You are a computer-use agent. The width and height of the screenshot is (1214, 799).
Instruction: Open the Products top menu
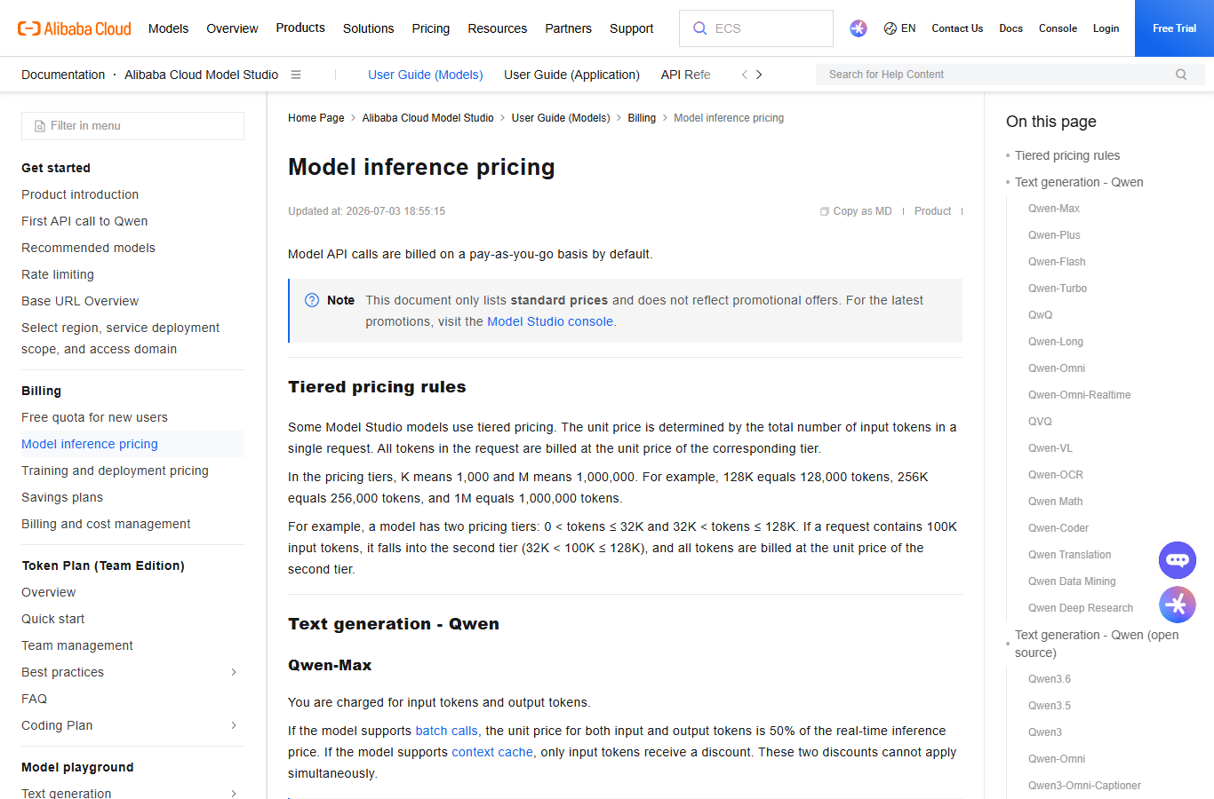(x=300, y=28)
